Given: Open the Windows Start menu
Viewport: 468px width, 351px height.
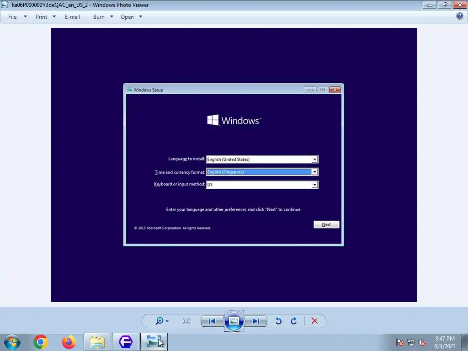Looking at the screenshot, I should click(x=12, y=342).
